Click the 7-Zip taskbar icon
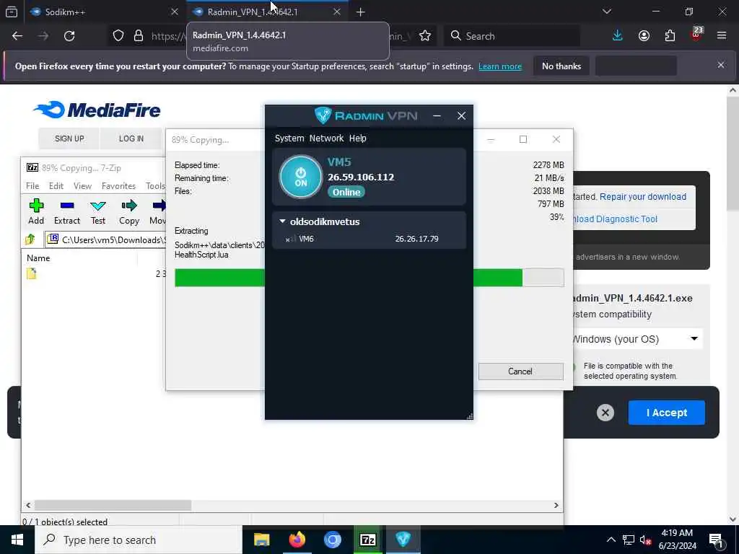Image resolution: width=739 pixels, height=554 pixels. tap(367, 540)
